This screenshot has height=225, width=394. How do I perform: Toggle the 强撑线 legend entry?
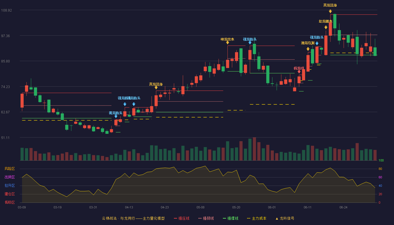[x=230, y=218]
